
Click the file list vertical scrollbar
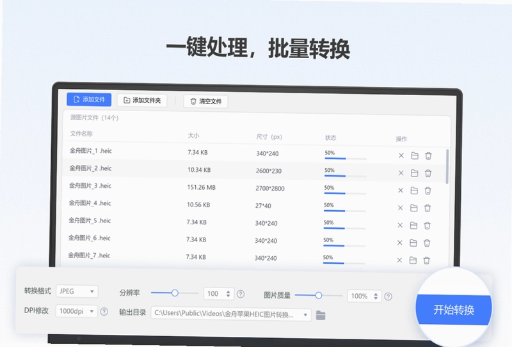coord(447,166)
